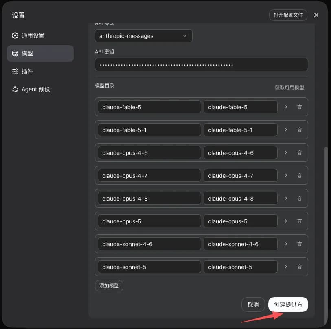The height and width of the screenshot is (329, 331).
Task: Edit the claude-opus-4-8 model ID field
Action: 149,198
